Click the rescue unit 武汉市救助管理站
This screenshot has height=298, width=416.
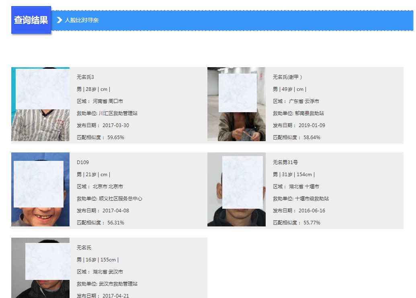118,284
